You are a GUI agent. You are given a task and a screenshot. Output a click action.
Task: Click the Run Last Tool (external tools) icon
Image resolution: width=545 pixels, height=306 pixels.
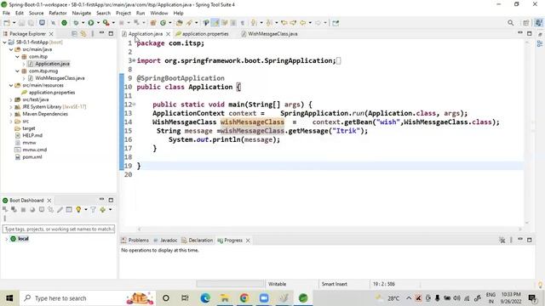point(106,23)
